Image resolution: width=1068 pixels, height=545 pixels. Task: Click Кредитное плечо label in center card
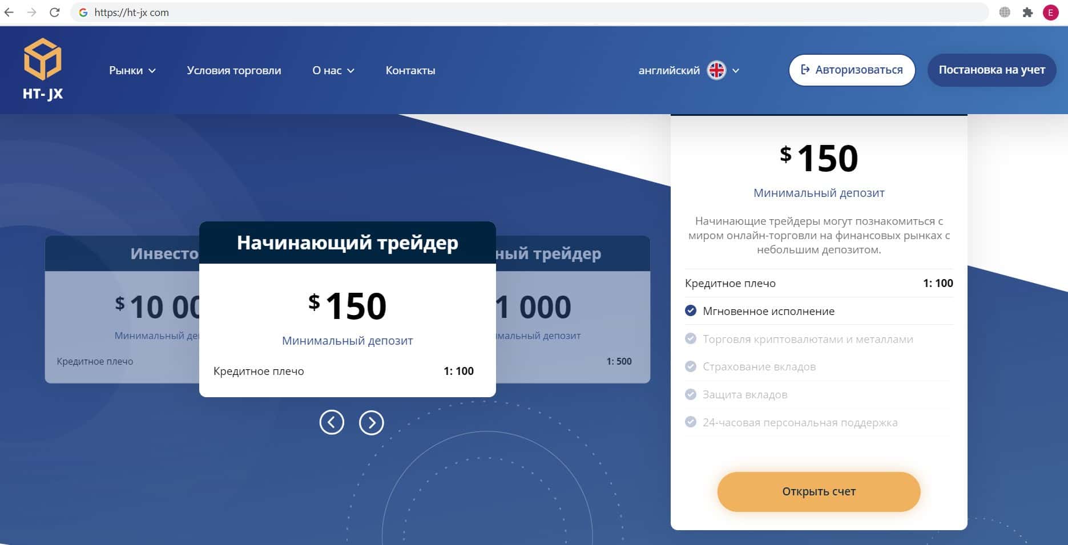click(x=259, y=371)
